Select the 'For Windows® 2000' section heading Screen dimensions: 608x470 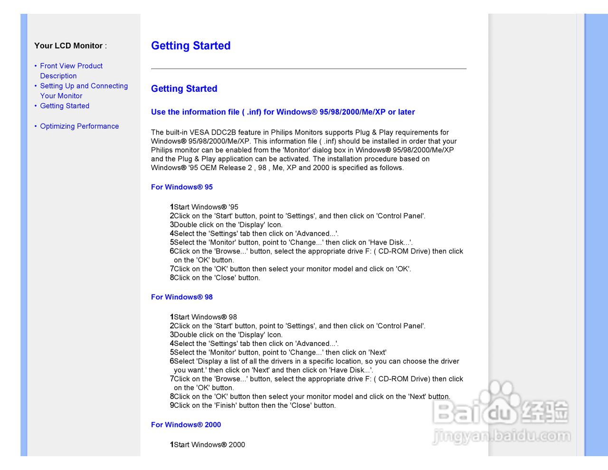coord(186,425)
